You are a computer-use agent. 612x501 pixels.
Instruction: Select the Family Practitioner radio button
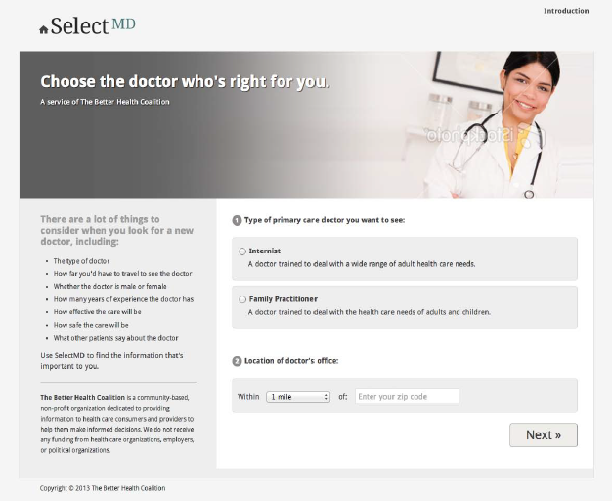[242, 299]
